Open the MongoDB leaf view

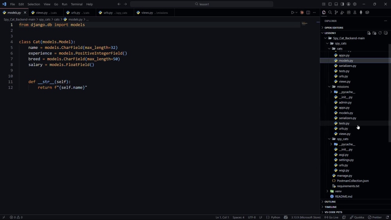pos(361,13)
